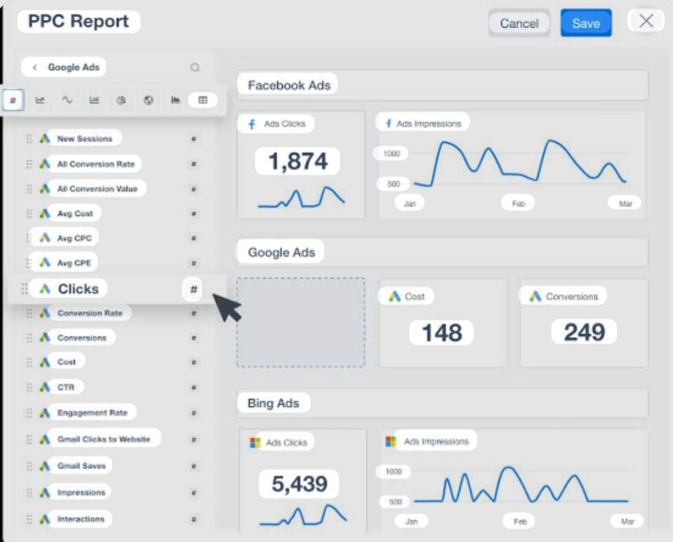Select the globe map widget type
The height and width of the screenshot is (542, 673).
(148, 100)
